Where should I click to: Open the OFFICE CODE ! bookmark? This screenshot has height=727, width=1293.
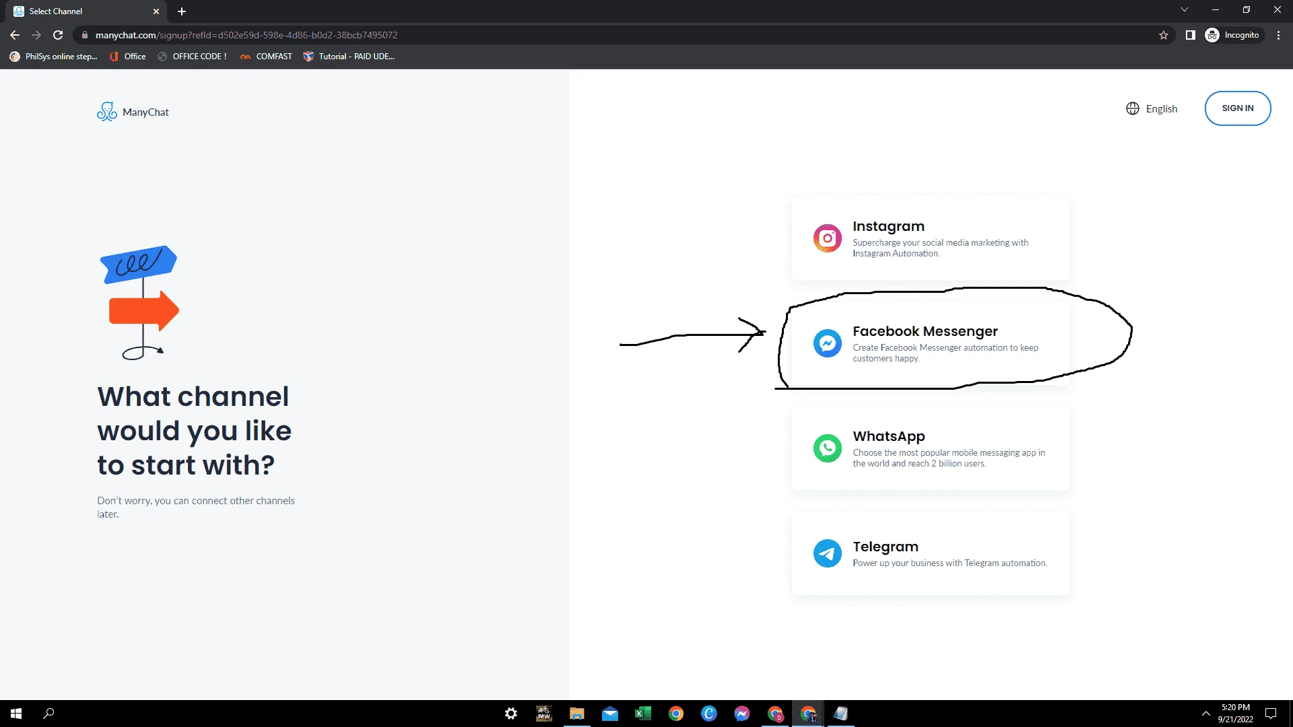193,57
